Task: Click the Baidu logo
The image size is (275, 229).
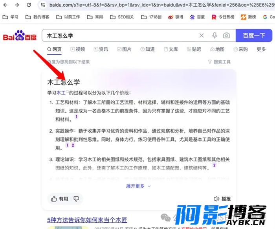Action: pyautogui.click(x=20, y=35)
